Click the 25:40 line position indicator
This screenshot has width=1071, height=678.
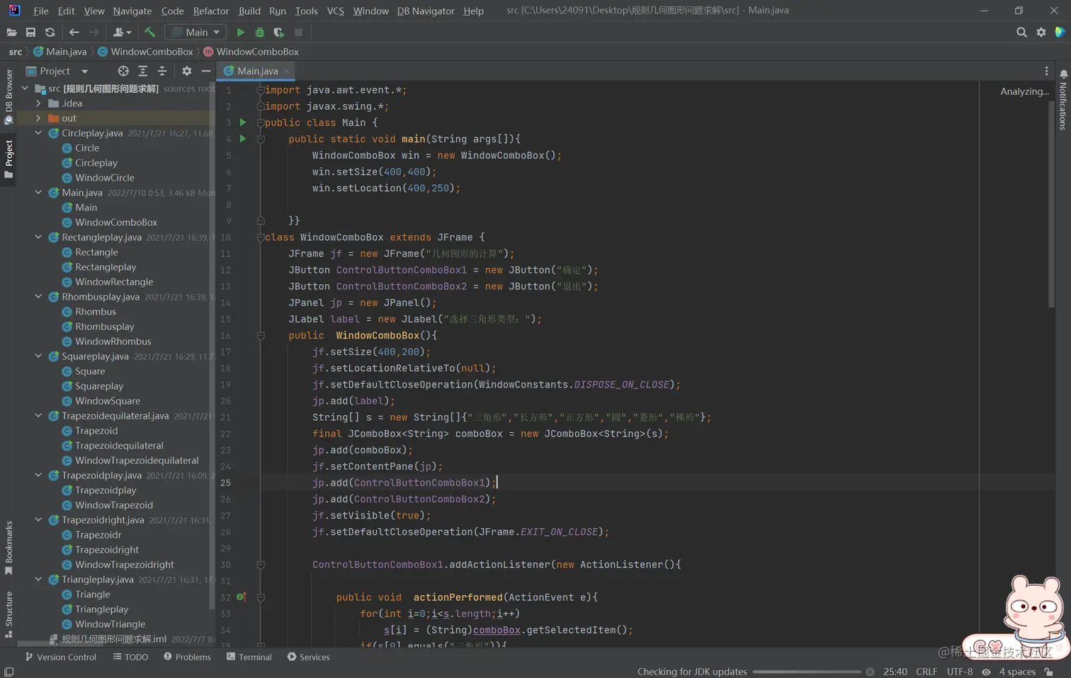895,672
